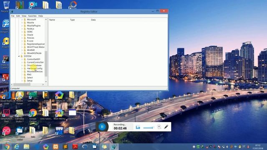Click the tree pane scroll-up arrow
This screenshot has height=150, width=267.
click(x=46, y=20)
